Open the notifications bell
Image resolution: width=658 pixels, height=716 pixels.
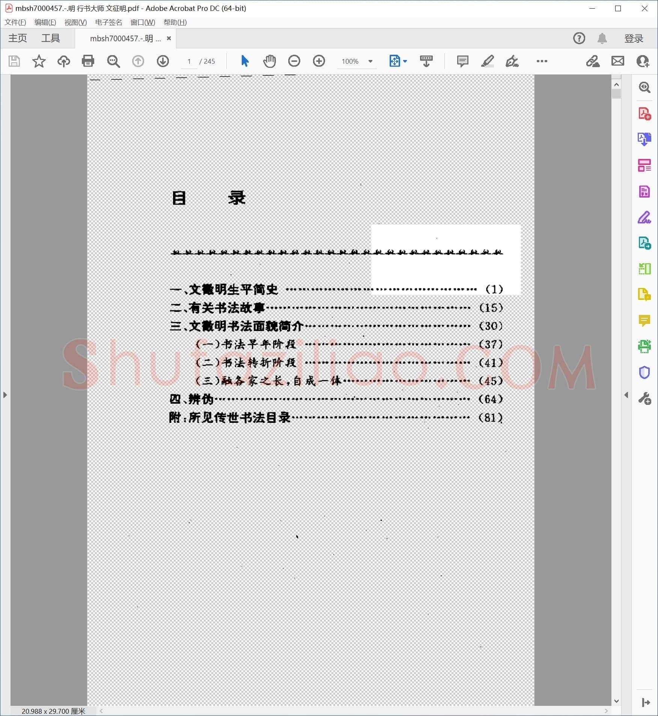pos(602,38)
